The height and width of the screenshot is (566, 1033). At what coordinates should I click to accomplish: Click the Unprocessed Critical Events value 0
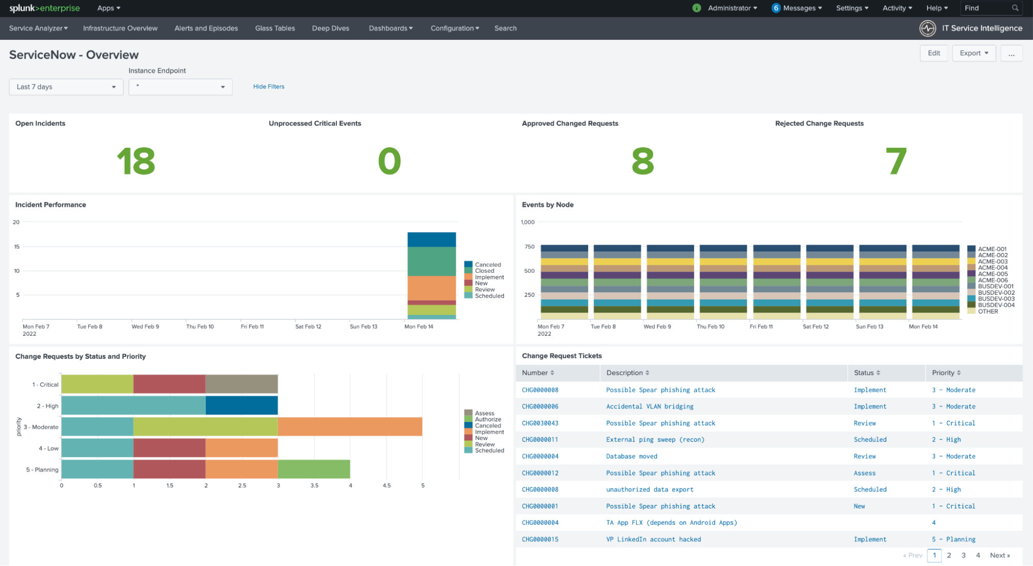(x=389, y=161)
